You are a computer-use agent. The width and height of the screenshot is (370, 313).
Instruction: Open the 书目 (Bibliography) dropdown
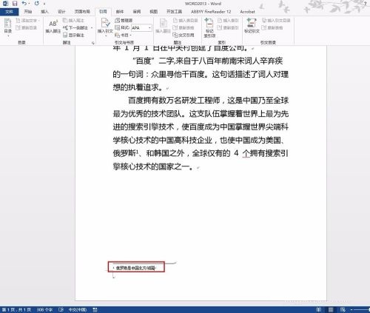pyautogui.click(x=123, y=35)
